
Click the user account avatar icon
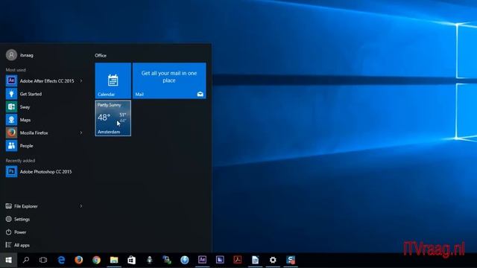click(11, 55)
